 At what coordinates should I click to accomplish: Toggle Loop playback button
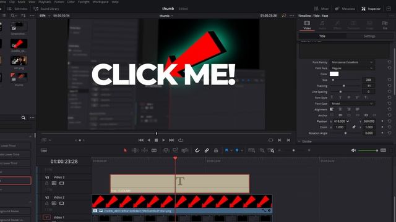tap(181, 140)
